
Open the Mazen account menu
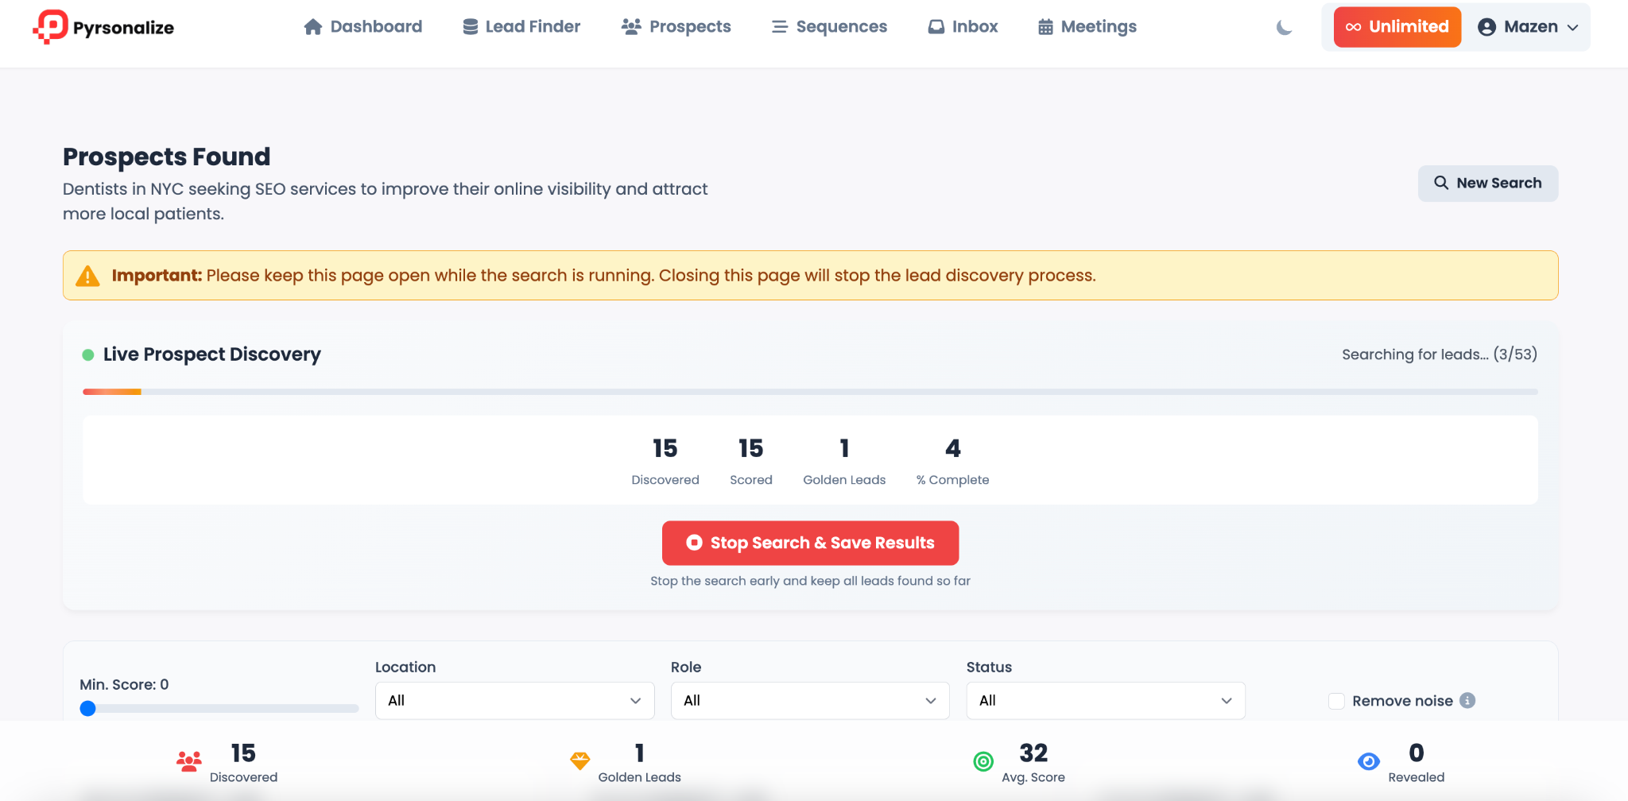[1527, 27]
